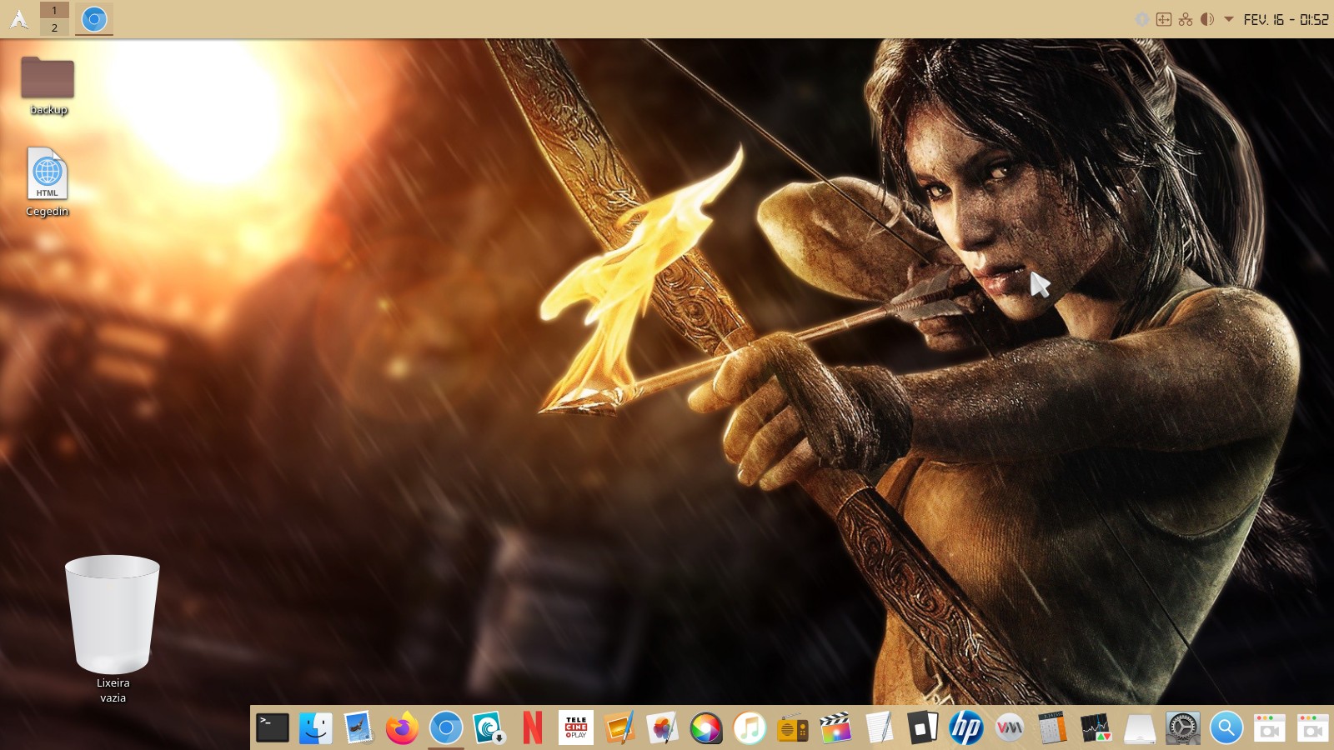This screenshot has height=750, width=1334.
Task: Open the dark document viewer dock icon
Action: coord(923,728)
